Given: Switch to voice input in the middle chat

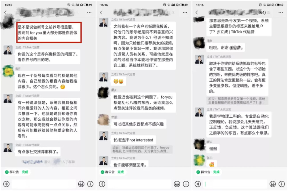Looking at the screenshot, I should coord(102,184).
